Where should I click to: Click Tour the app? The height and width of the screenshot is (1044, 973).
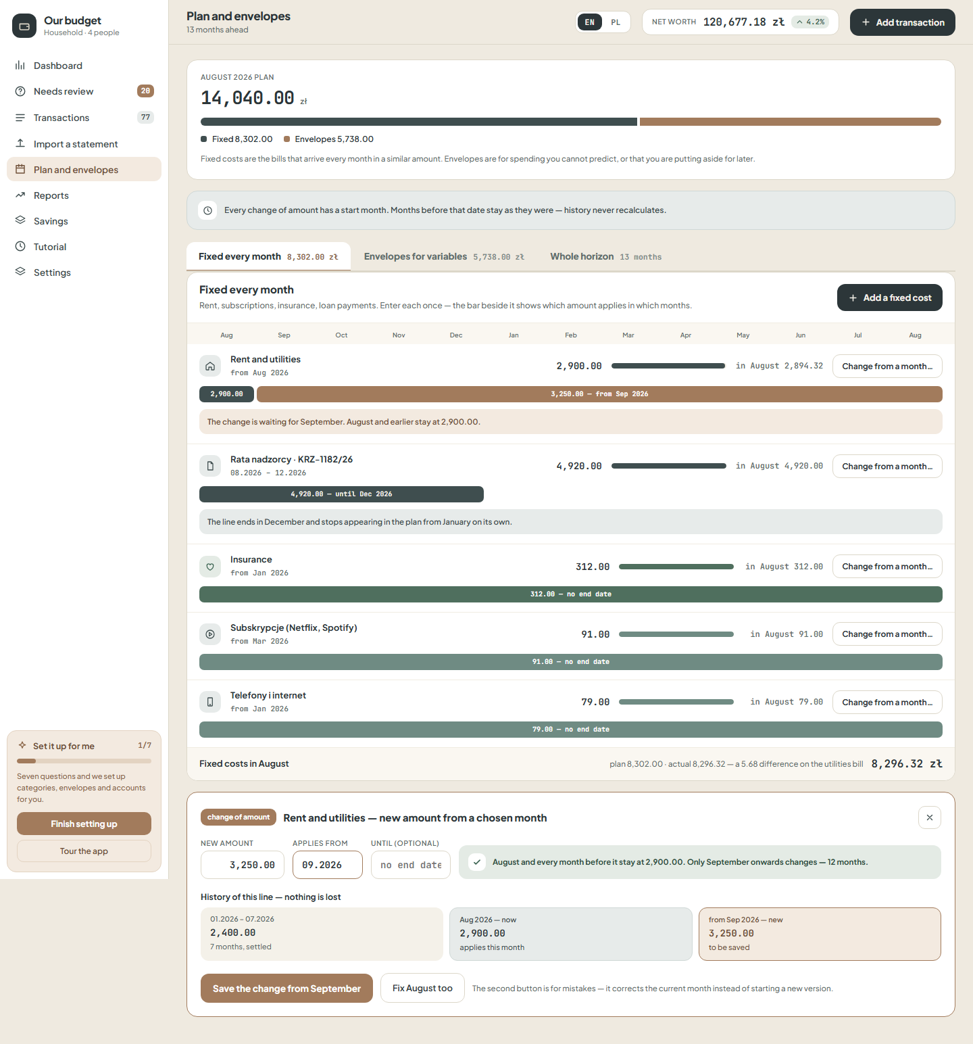(84, 851)
